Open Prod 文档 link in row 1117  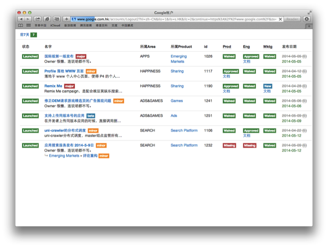tap(226, 76)
